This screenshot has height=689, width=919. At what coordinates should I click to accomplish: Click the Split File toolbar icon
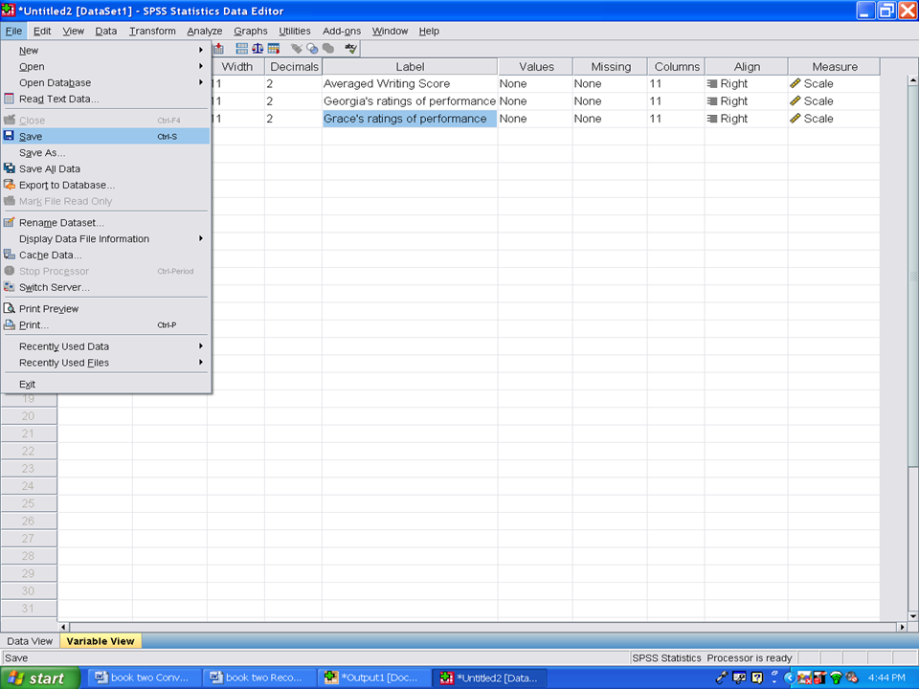pyautogui.click(x=242, y=49)
